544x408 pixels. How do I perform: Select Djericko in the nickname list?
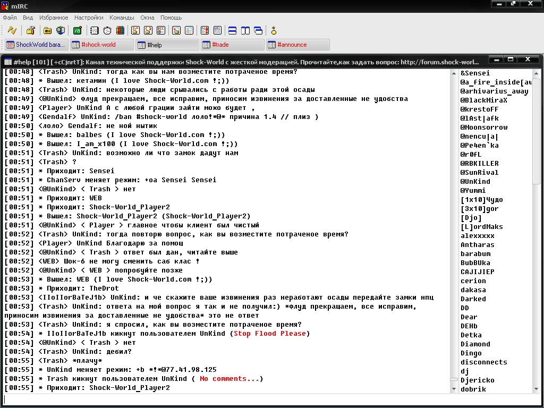click(x=478, y=380)
